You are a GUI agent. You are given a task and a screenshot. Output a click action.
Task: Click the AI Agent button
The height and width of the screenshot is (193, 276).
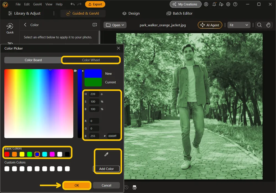210,25
